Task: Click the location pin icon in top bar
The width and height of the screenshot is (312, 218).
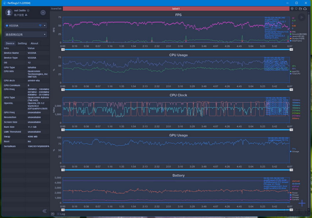Action: (x=292, y=9)
